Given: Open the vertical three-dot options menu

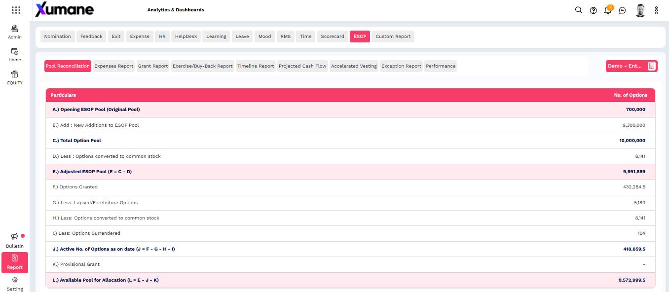Looking at the screenshot, I should coord(656,10).
